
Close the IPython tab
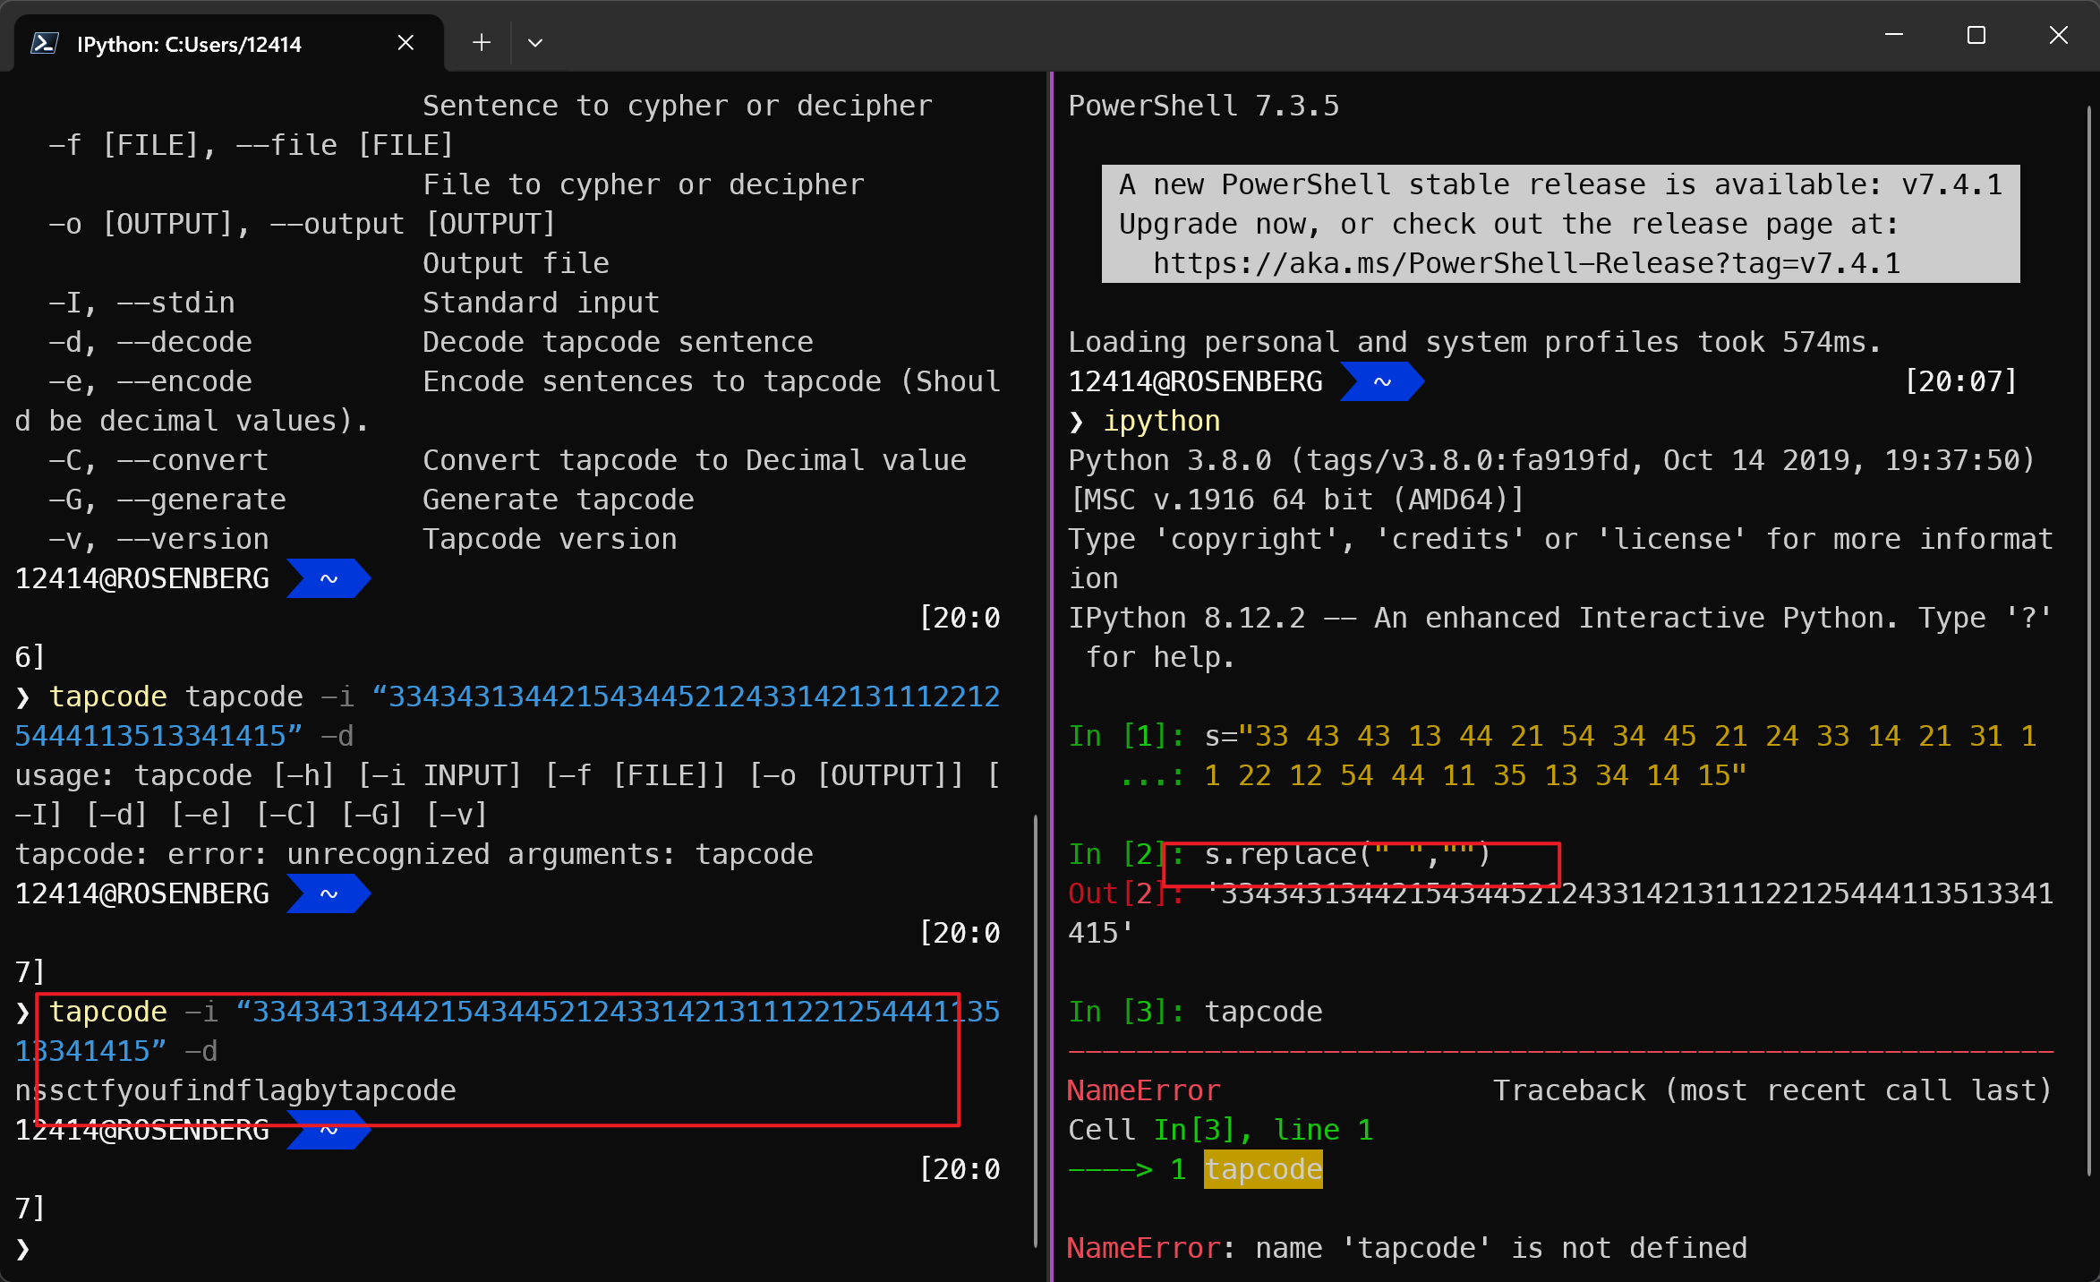click(x=405, y=43)
